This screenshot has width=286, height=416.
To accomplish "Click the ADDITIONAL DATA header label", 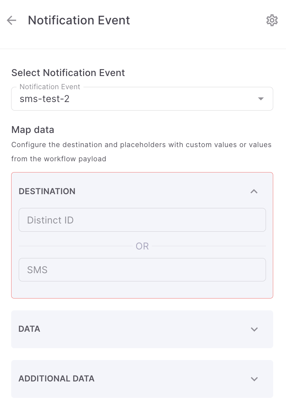I will point(57,378).
